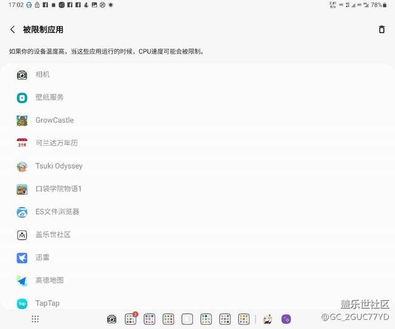Select the Tsuki Odyssey app icon

point(22,166)
